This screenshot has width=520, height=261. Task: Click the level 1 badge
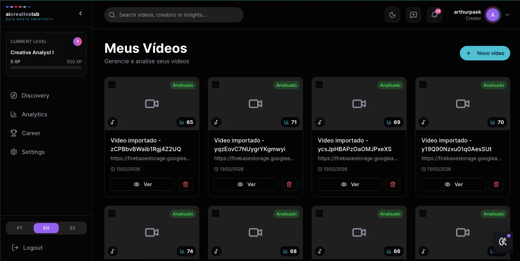pos(77,42)
